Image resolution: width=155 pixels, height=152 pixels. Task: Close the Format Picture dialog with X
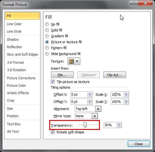pyautogui.click(x=145, y=3)
